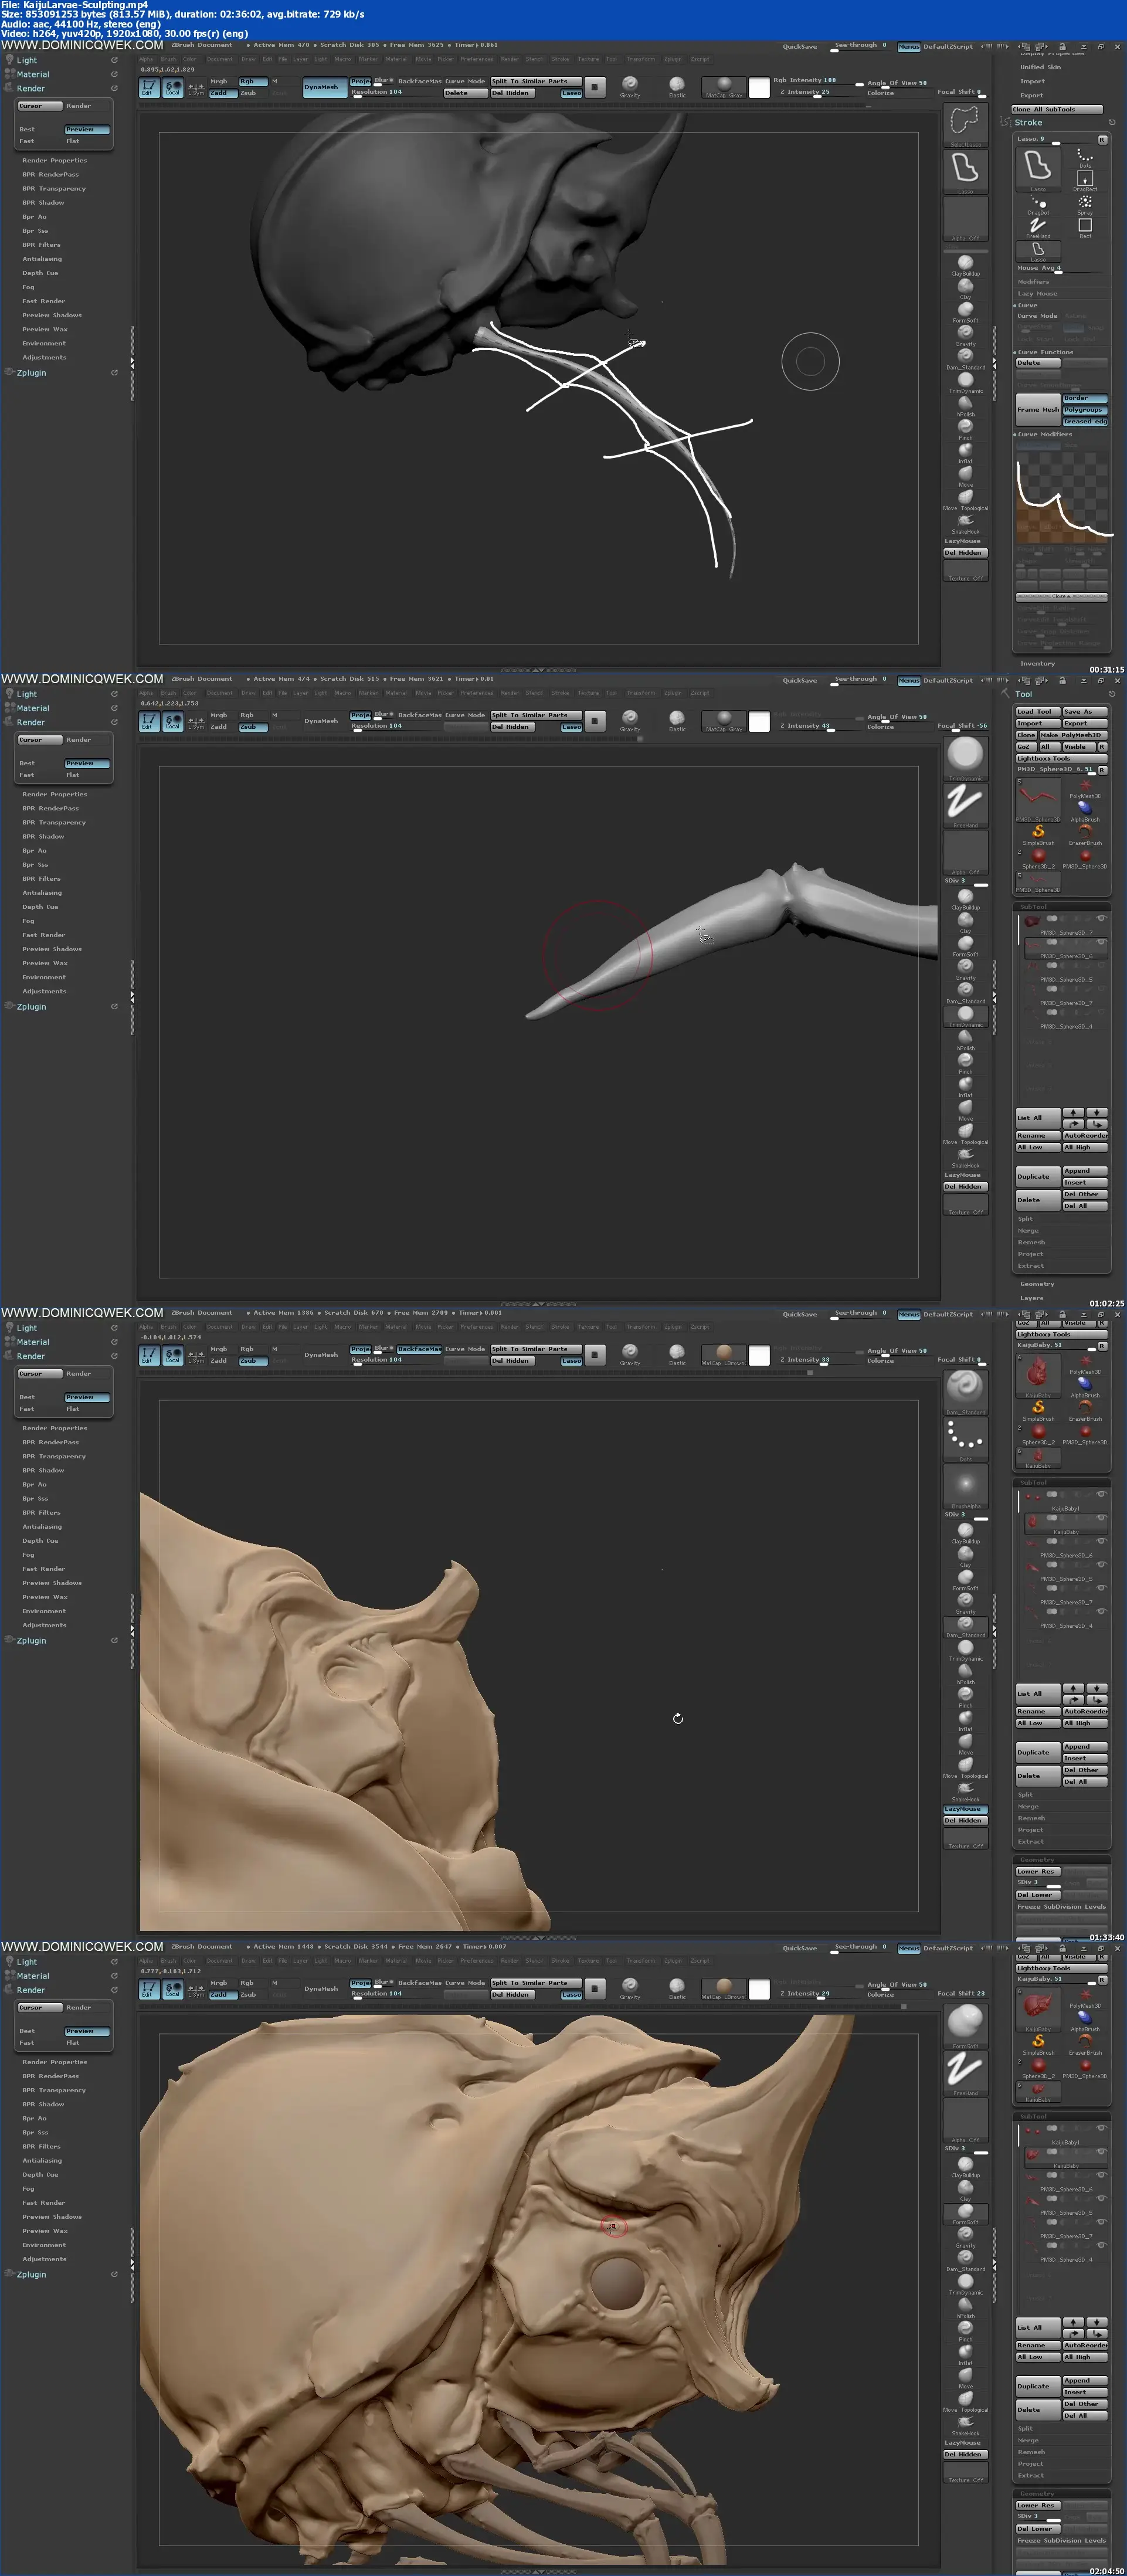Click Clone All SubTools in the top frame
1127x2576 pixels.
coord(1056,109)
